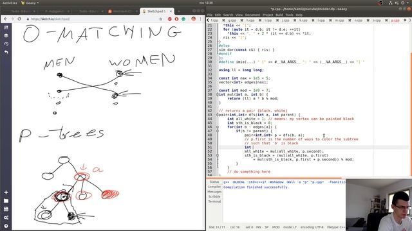Open the Document menu in Geany
Viewport: 412px width, 231px height.
coord(252,15)
